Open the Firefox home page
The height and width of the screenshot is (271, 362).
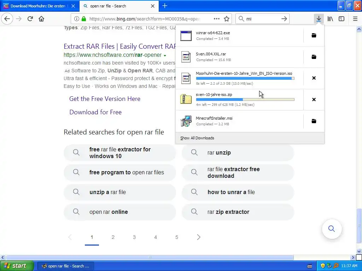point(41,19)
